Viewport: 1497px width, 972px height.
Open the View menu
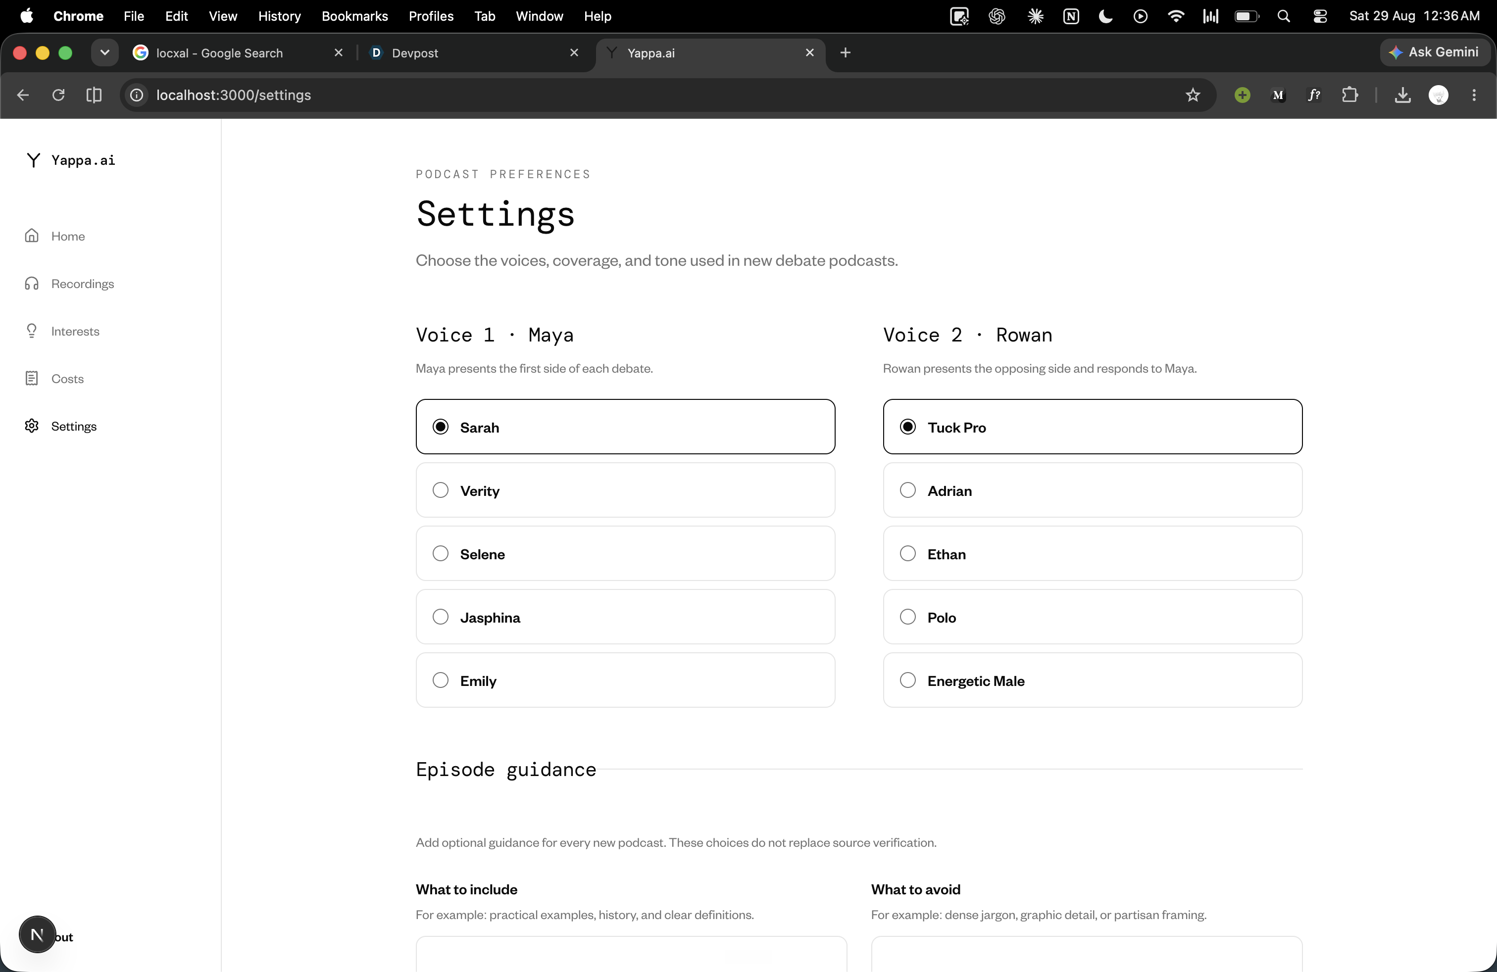pyautogui.click(x=223, y=16)
